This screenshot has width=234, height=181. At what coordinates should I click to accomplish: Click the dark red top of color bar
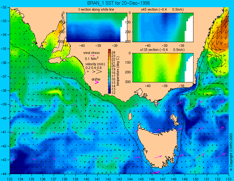tap(110, 50)
